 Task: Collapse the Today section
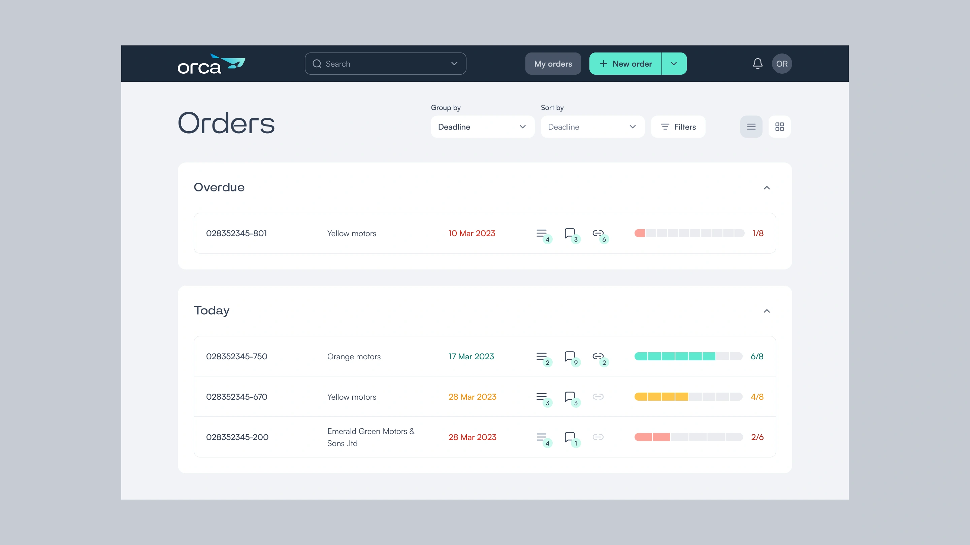[767, 311]
